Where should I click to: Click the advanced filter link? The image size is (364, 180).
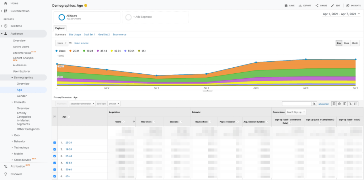[x=323, y=104]
